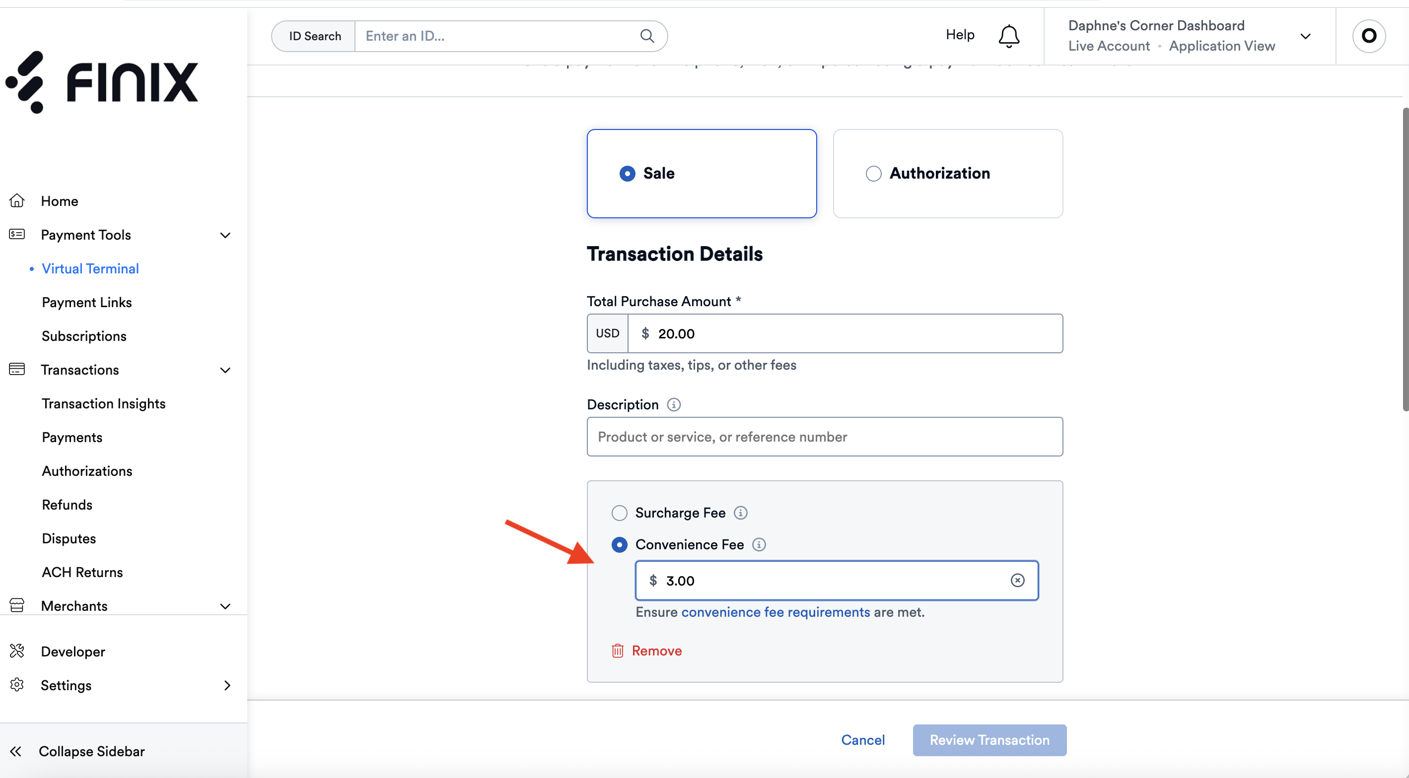The height and width of the screenshot is (778, 1409).
Task: Click the page vertical scrollbar
Action: [1405, 259]
